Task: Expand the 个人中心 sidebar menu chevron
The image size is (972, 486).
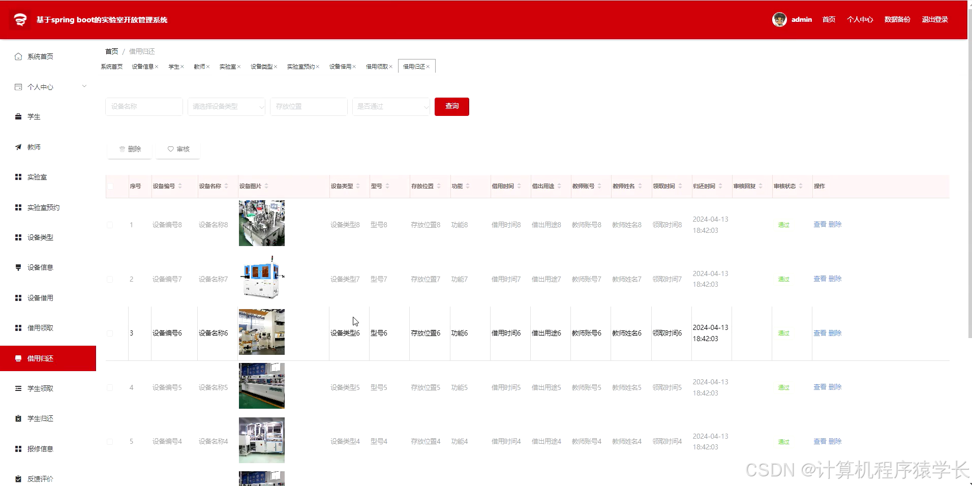Action: (x=84, y=86)
